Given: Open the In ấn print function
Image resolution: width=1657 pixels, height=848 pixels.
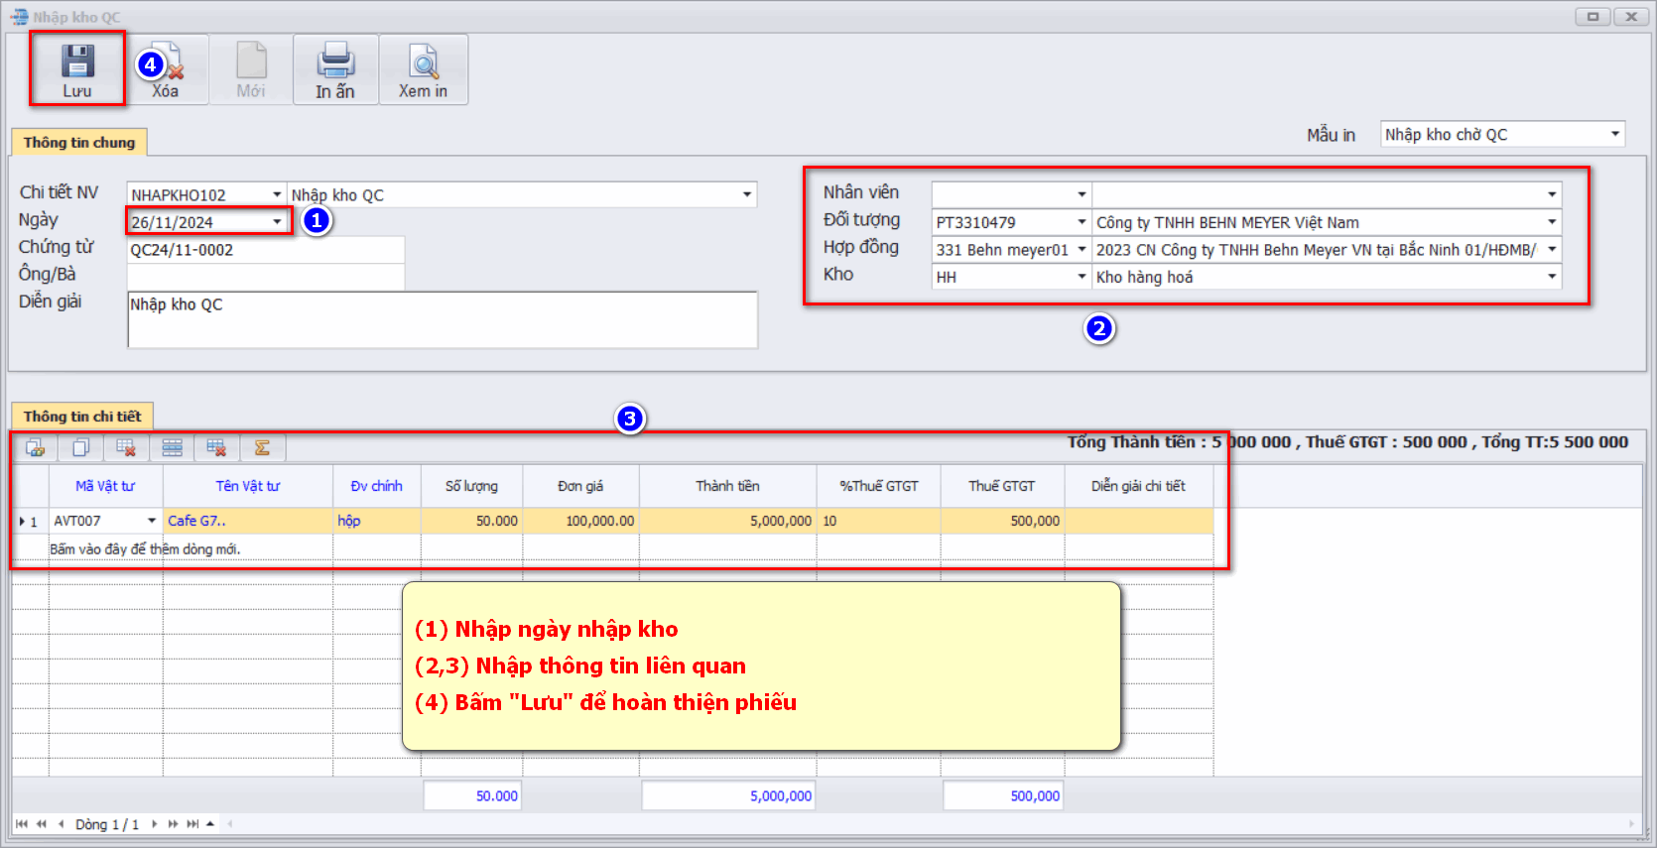Looking at the screenshot, I should click(x=335, y=69).
